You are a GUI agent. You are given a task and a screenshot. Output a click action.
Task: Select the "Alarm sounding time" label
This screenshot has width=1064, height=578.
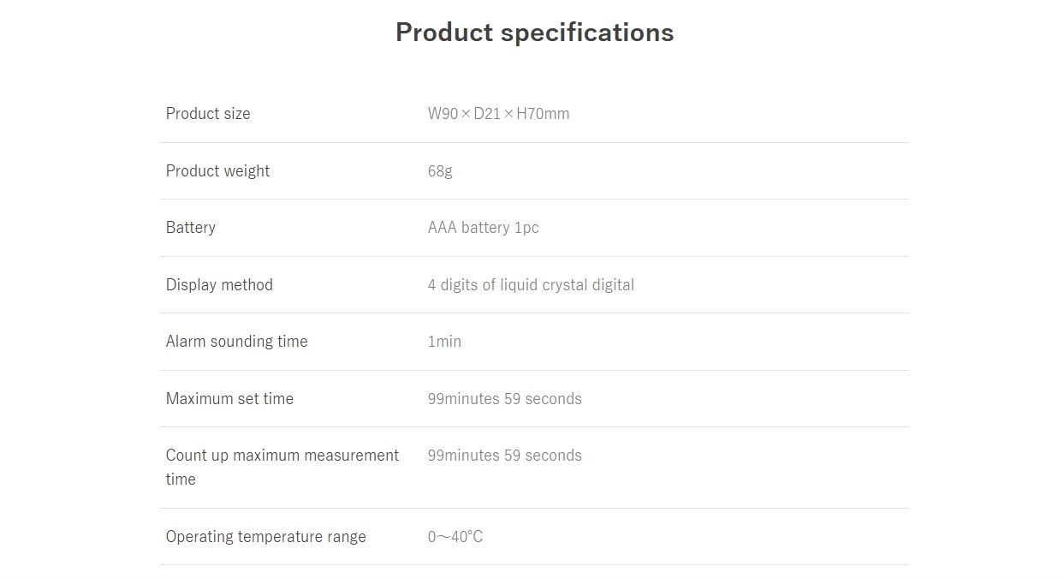click(236, 342)
